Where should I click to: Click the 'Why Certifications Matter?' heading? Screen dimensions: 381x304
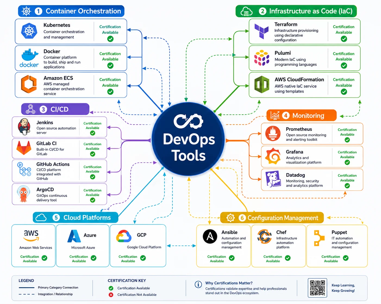(229, 283)
